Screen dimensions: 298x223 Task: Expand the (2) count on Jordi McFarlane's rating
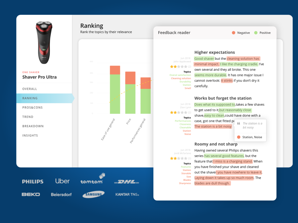tap(189, 158)
